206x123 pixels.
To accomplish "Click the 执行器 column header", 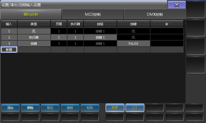I will click(75, 24).
